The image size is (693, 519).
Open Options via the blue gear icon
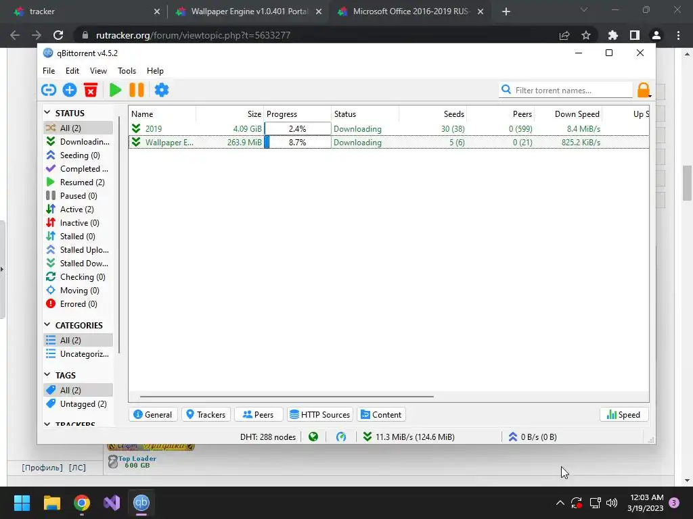(x=161, y=90)
